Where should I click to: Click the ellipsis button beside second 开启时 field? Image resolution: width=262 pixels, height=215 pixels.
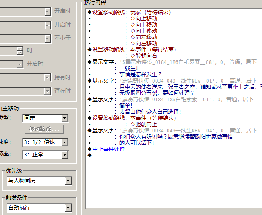point(48,25)
